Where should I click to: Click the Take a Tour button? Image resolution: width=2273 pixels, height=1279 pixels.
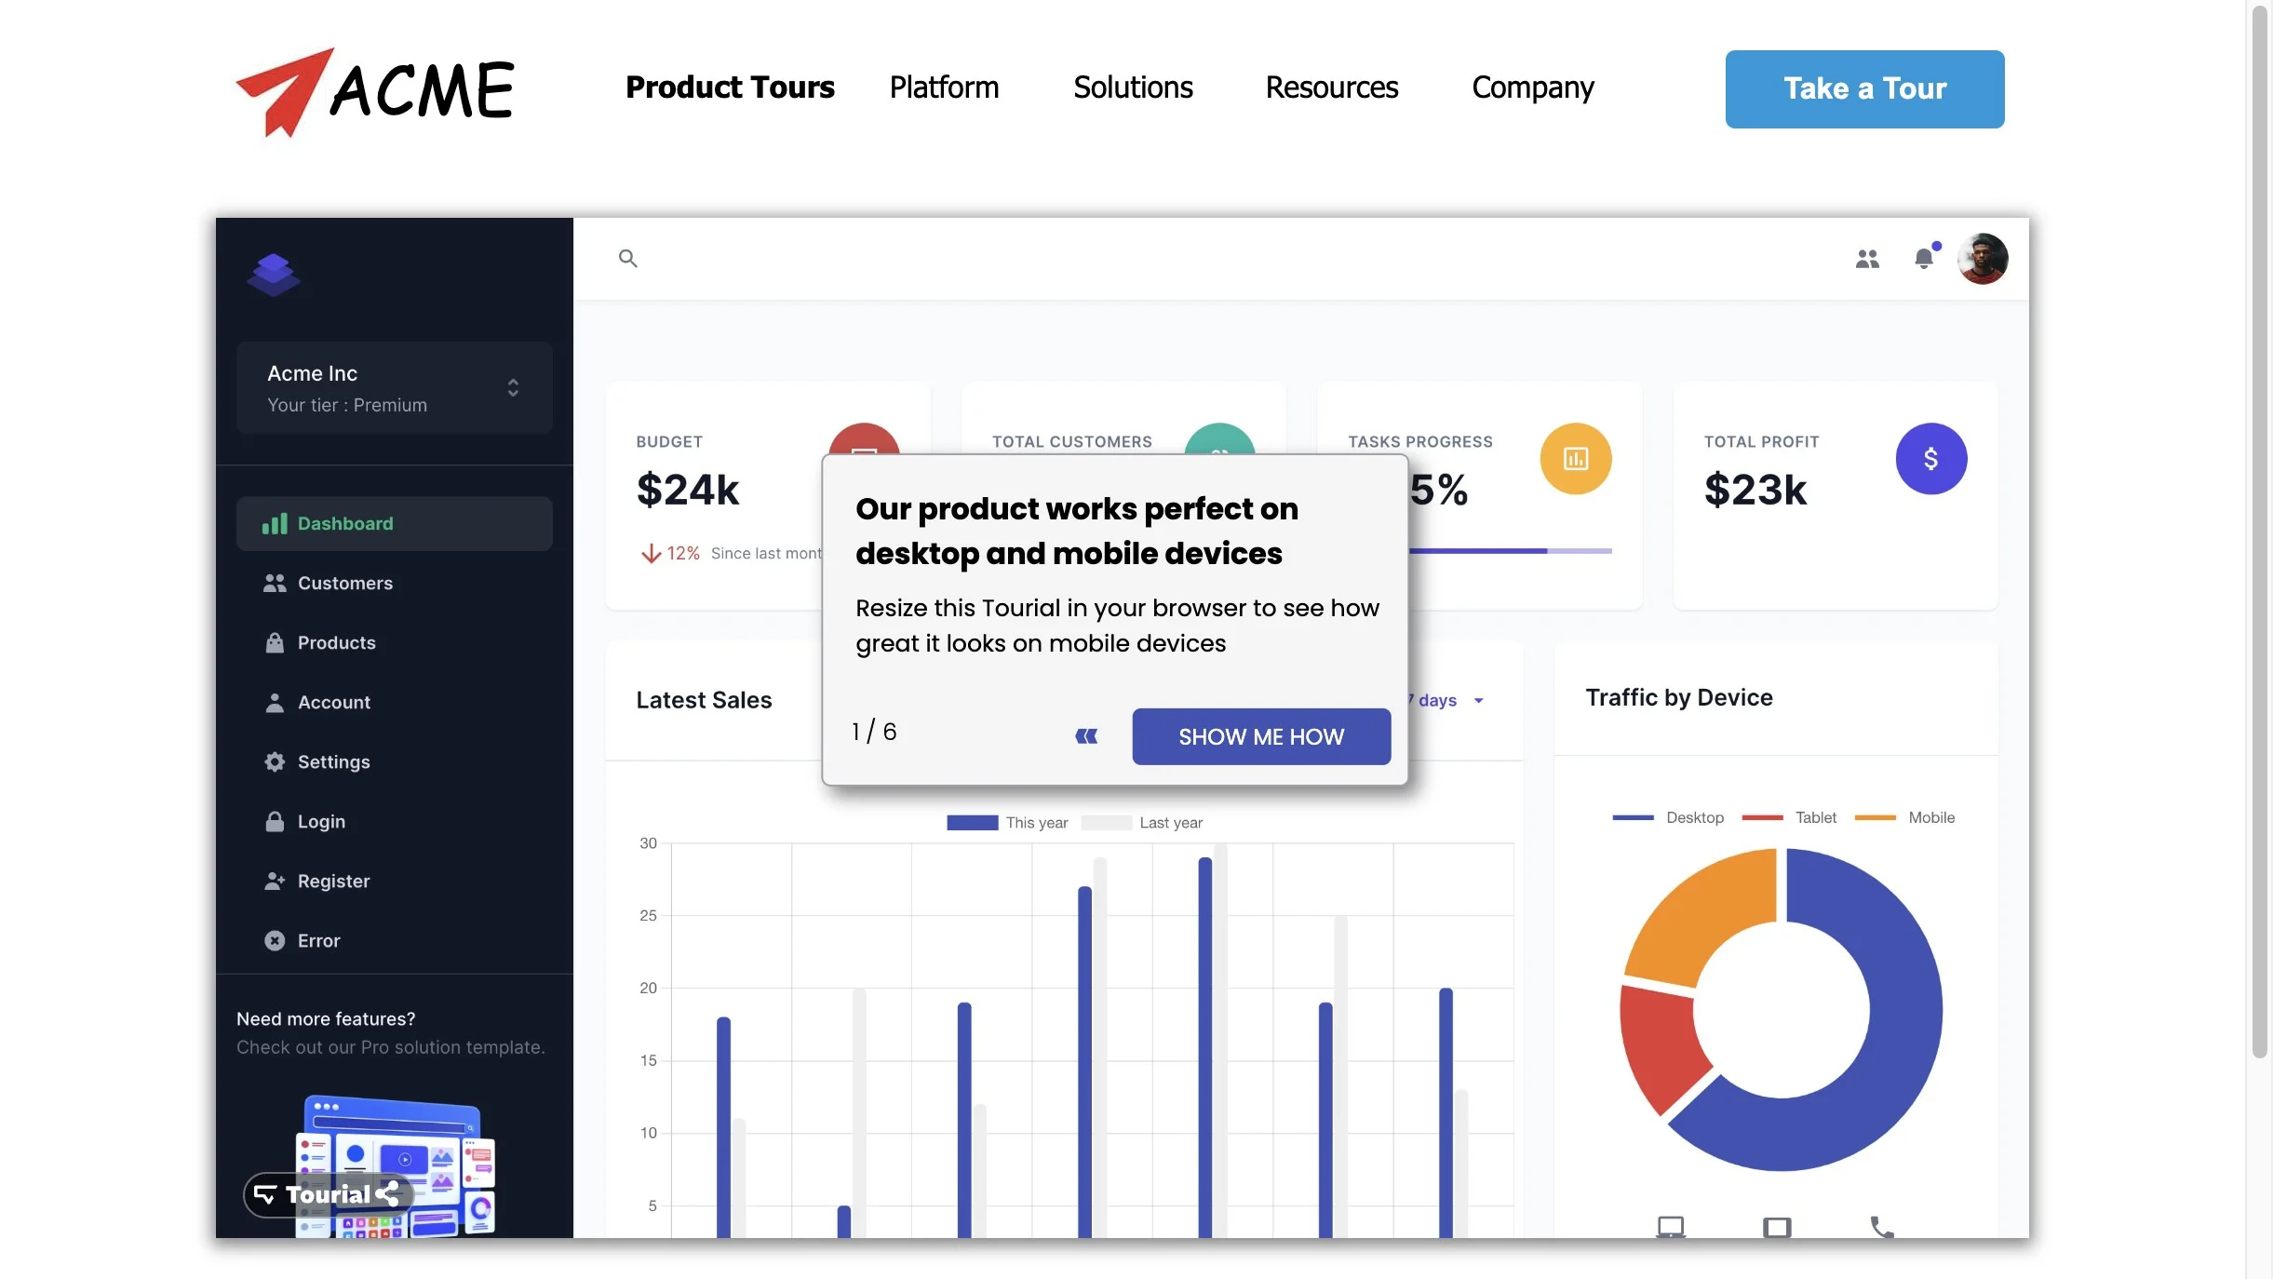point(1864,89)
